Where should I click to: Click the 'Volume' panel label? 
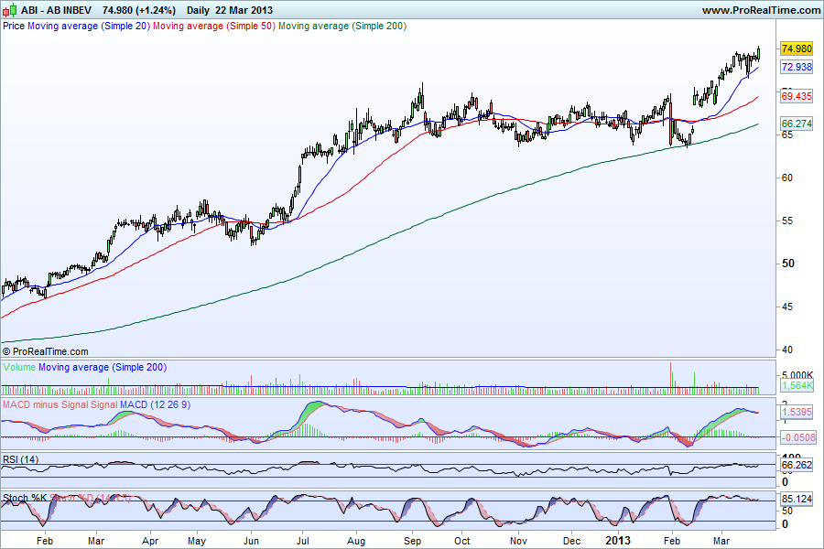click(19, 367)
